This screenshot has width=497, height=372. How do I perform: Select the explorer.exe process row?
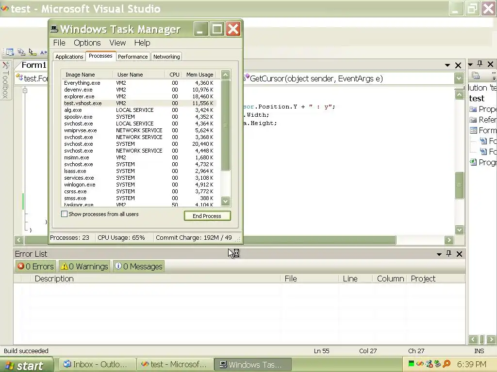click(x=139, y=96)
